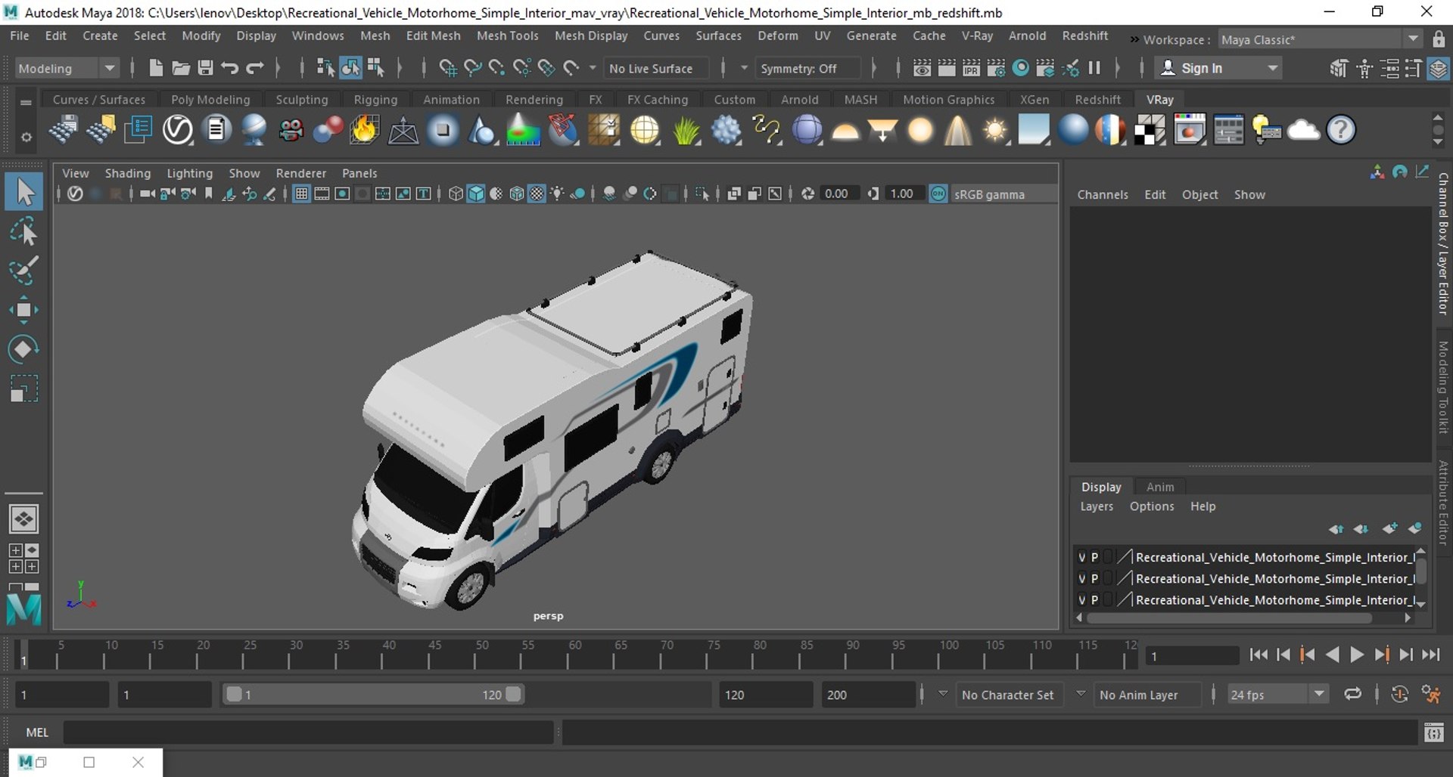The height and width of the screenshot is (777, 1453).
Task: Toggle the Auto Keyframe button
Action: coord(1399,695)
